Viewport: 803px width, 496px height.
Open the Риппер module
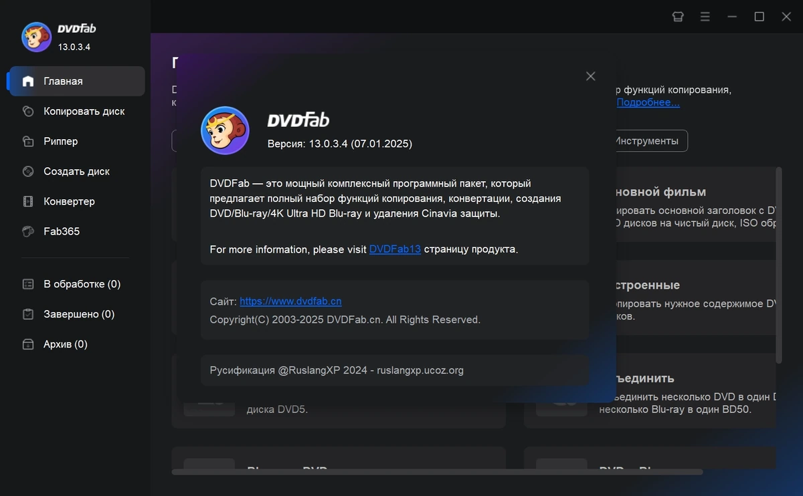click(76, 141)
